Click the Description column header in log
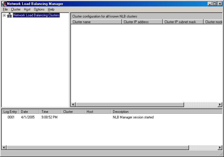This screenshot has height=157, width=224. click(x=167, y=112)
